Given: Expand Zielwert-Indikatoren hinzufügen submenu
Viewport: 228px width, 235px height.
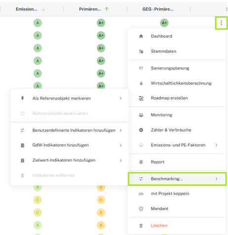Looking at the screenshot, I should pos(70,160).
